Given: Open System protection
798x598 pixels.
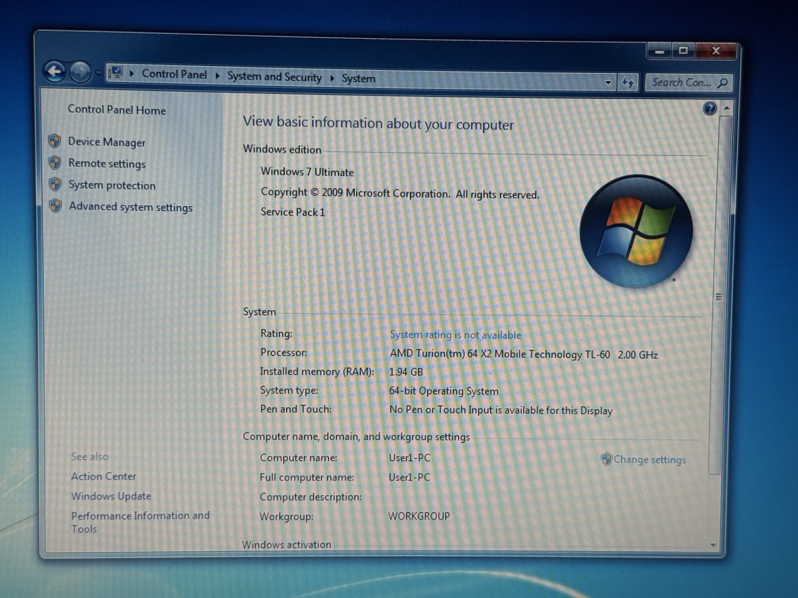Looking at the screenshot, I should pos(112,185).
